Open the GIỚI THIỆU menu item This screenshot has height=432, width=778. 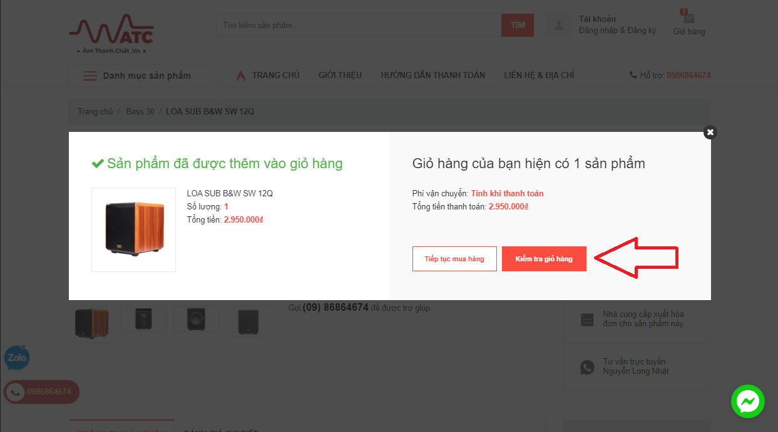(x=340, y=75)
